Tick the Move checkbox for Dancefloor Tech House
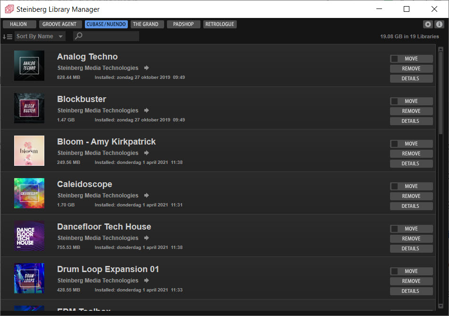This screenshot has height=316, width=449. (x=395, y=229)
